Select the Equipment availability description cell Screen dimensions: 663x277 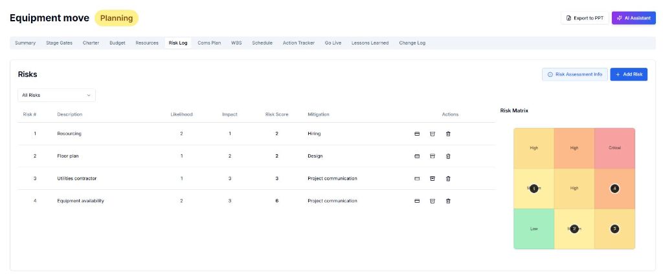(80, 201)
